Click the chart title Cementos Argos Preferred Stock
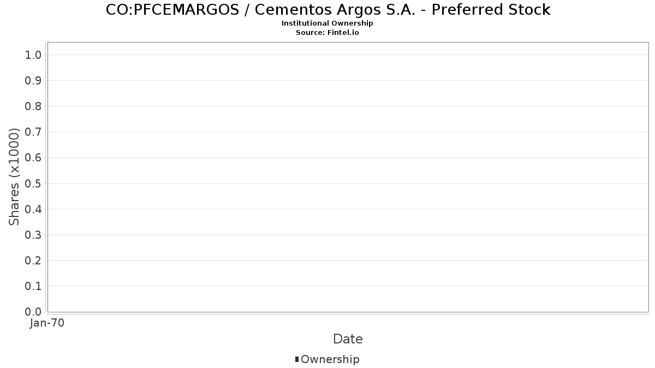Viewport: 655px width, 368px height. click(x=327, y=10)
